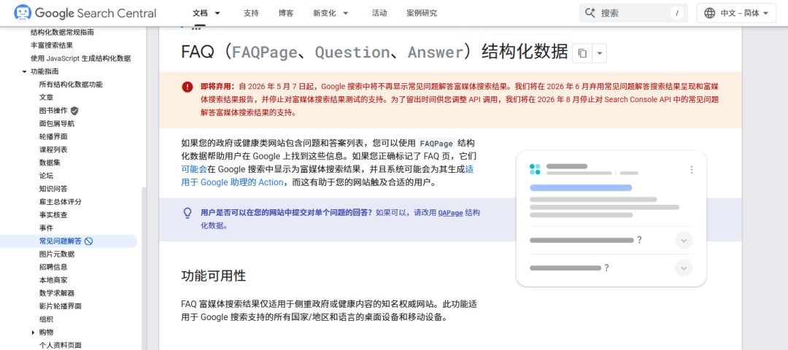Select 本地商家 in the sidebar
Image resolution: width=788 pixels, height=350 pixels.
[x=53, y=280]
